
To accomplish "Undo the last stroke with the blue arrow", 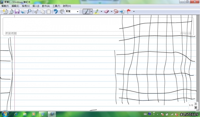I will point(56,12).
